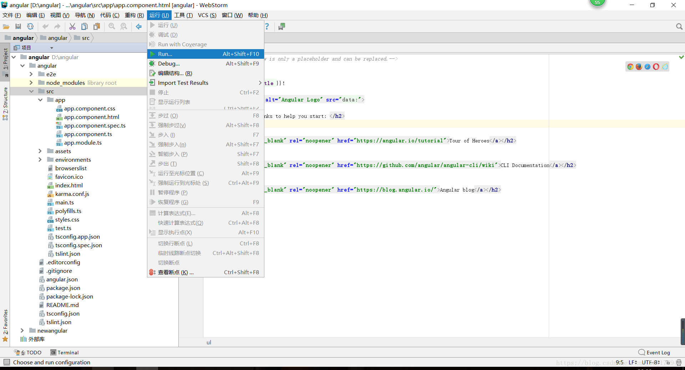The height and width of the screenshot is (370, 685).
Task: Open the 工具 (T) menu
Action: 183,15
